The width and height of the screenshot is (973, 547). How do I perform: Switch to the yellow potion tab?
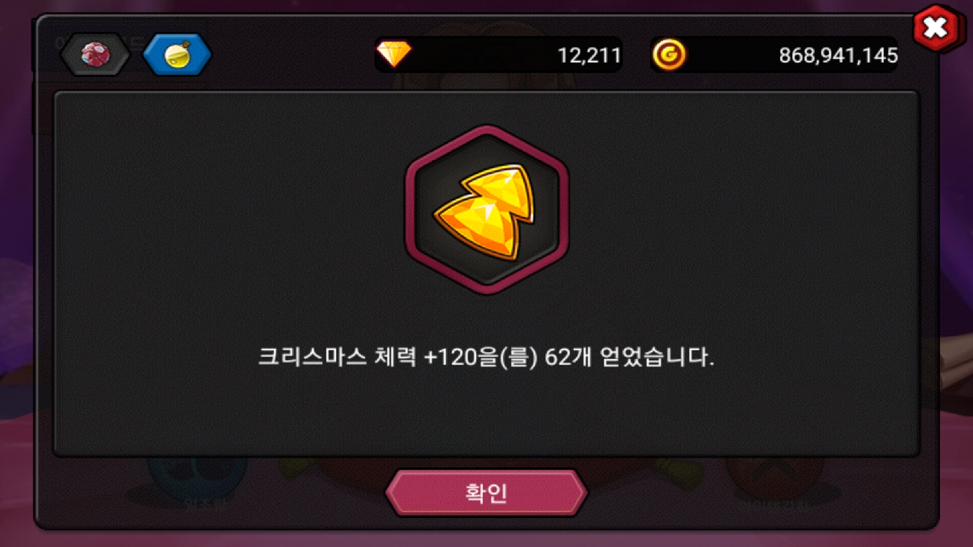[177, 54]
